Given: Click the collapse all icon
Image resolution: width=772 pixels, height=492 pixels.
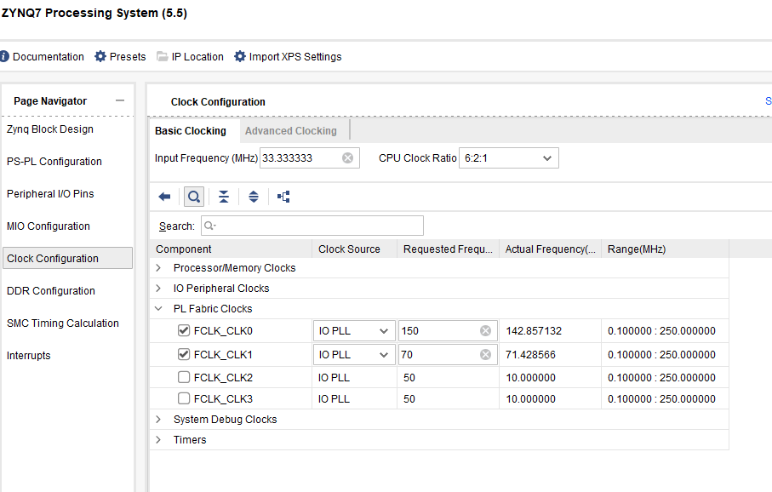Looking at the screenshot, I should click(223, 197).
